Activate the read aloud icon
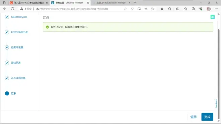 point(132,9)
